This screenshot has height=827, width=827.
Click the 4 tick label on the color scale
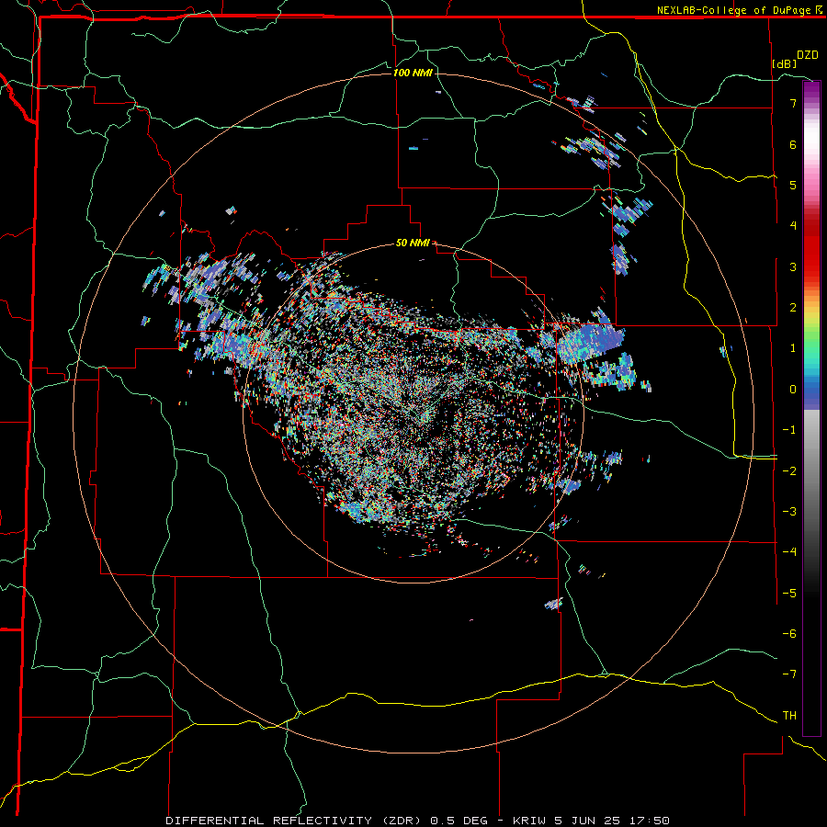click(x=793, y=226)
